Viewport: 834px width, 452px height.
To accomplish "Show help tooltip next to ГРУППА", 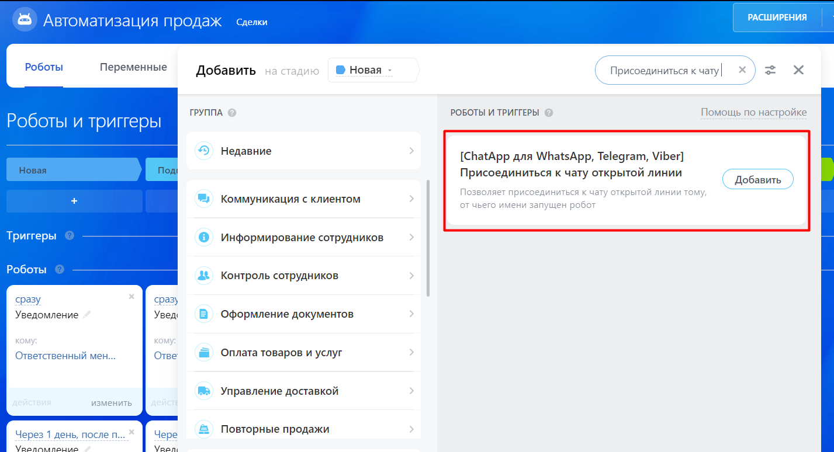I will click(232, 113).
